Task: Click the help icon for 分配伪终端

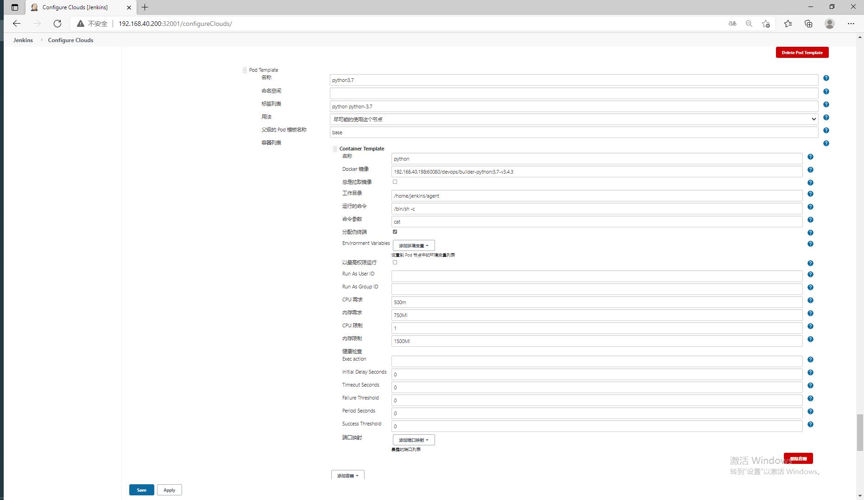Action: click(810, 233)
